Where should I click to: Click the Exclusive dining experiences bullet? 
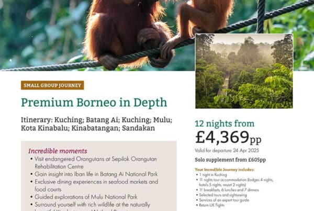(x=94, y=185)
